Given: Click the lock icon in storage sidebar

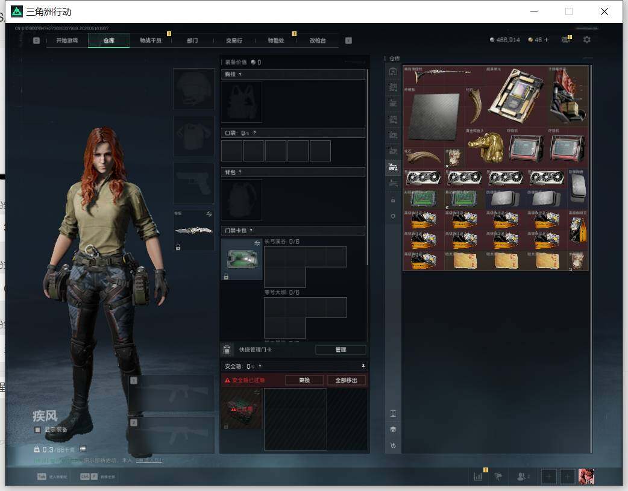Looking at the screenshot, I should point(393,200).
